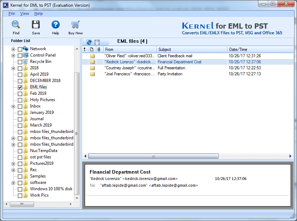The height and width of the screenshot is (221, 297).
Task: Click the folder icon next to April 2019
Action: pos(26,74)
